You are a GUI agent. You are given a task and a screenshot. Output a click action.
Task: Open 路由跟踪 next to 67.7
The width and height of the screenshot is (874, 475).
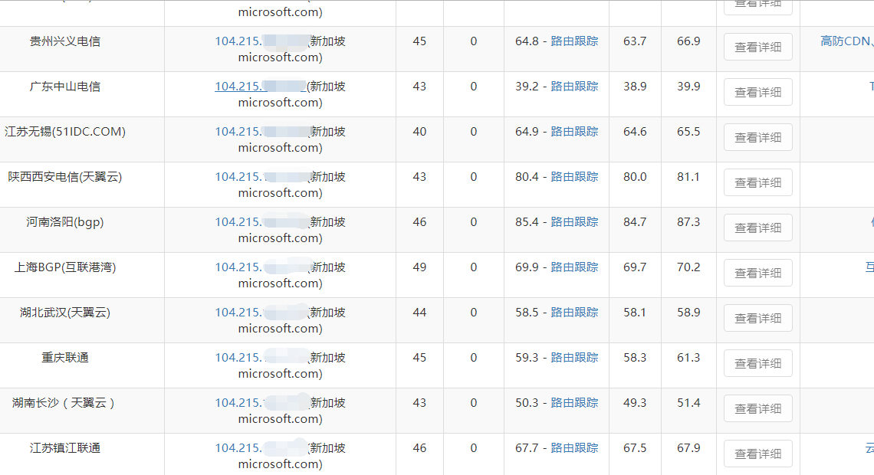coord(574,447)
